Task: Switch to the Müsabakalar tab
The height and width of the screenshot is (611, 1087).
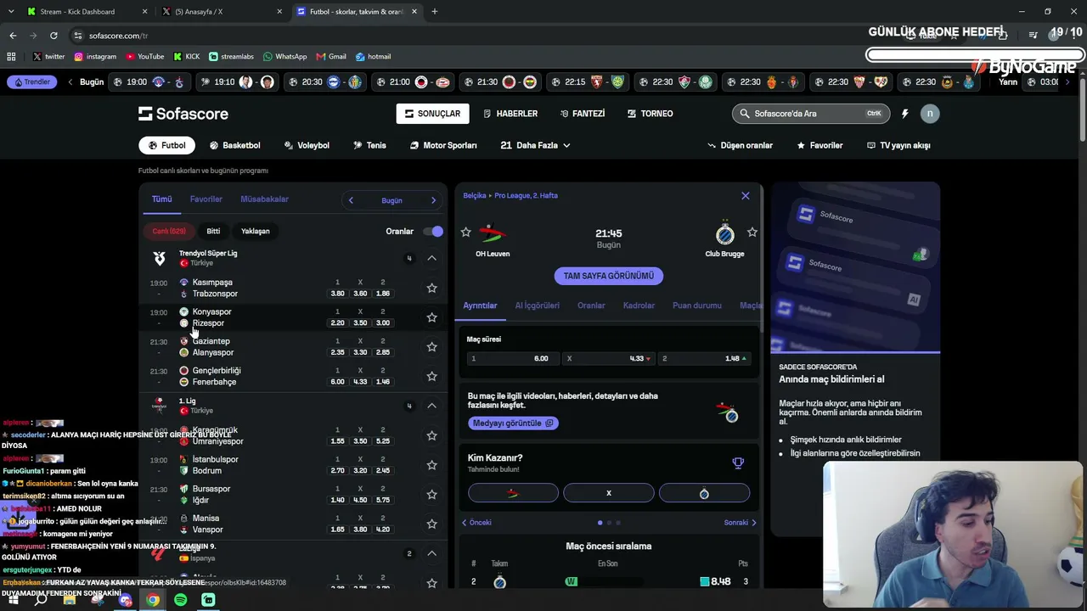Action: point(264,199)
